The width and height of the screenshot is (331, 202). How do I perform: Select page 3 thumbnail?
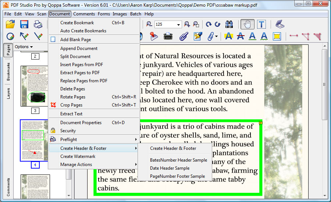(34, 86)
